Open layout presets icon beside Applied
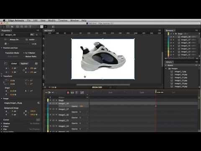The height and width of the screenshot is (151, 201). (36, 63)
